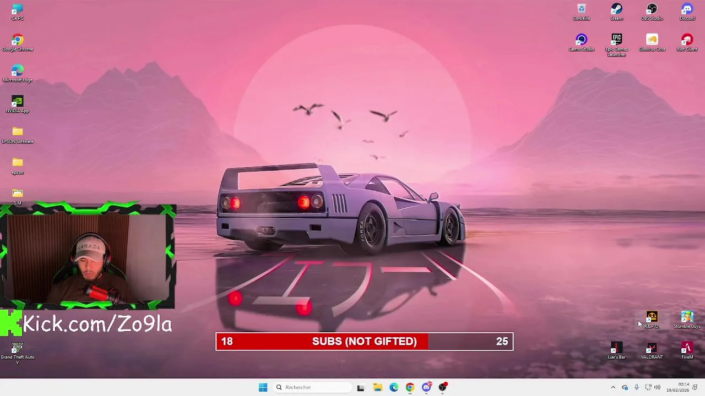Select the Corbeille recycle bin icon
705x396 pixels.
pyautogui.click(x=582, y=12)
